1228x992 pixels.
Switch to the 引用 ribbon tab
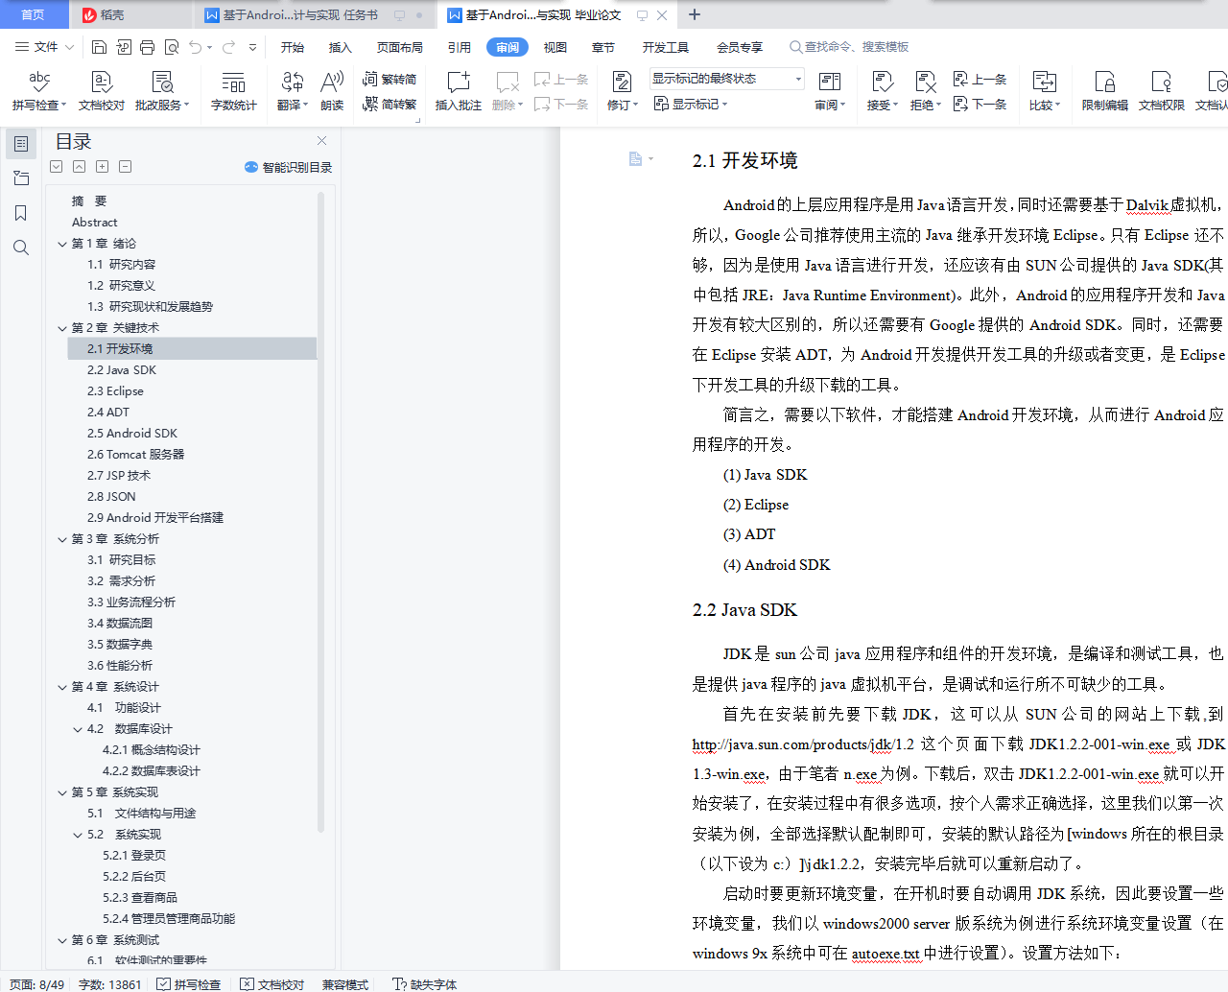(x=460, y=47)
